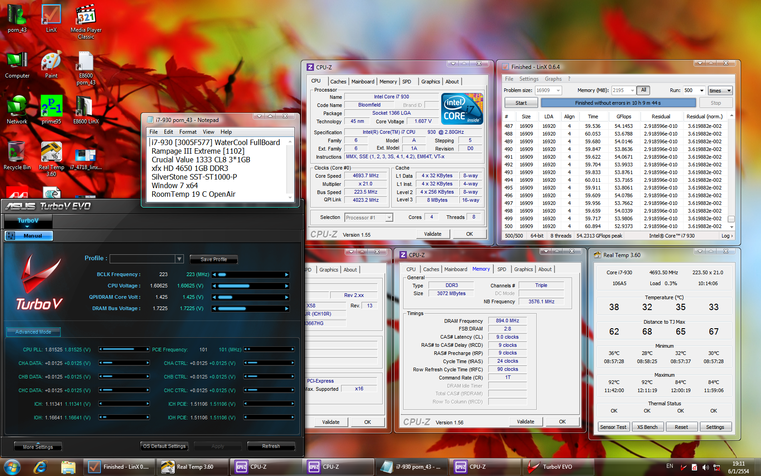Screen dimensions: 761x476
Task: Select the E8600 LinX desktop icon
Action: [86, 110]
